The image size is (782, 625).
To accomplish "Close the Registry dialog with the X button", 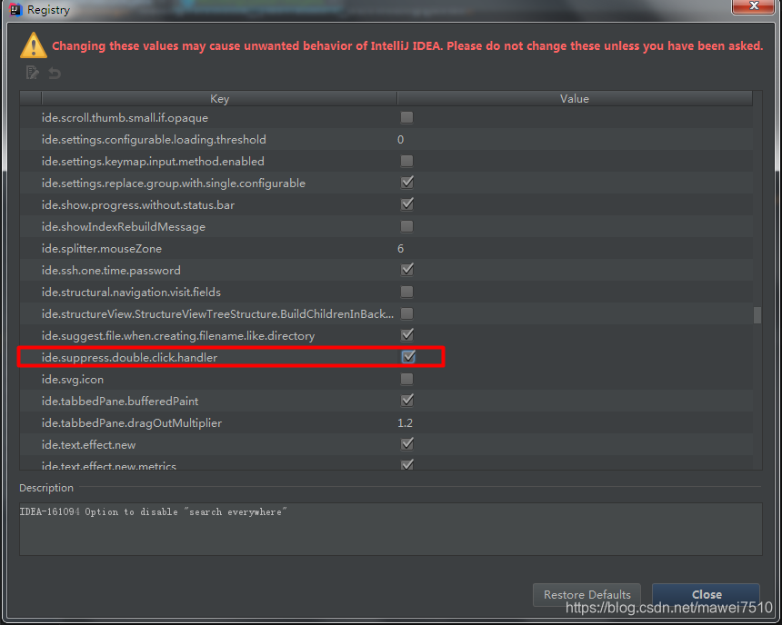I will pos(754,6).
